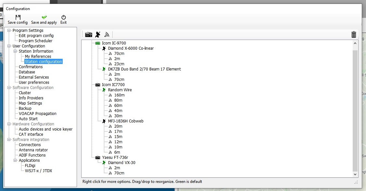Open ADIF Functions settings
Screen dimensions: 366x191
[x=32, y=155]
